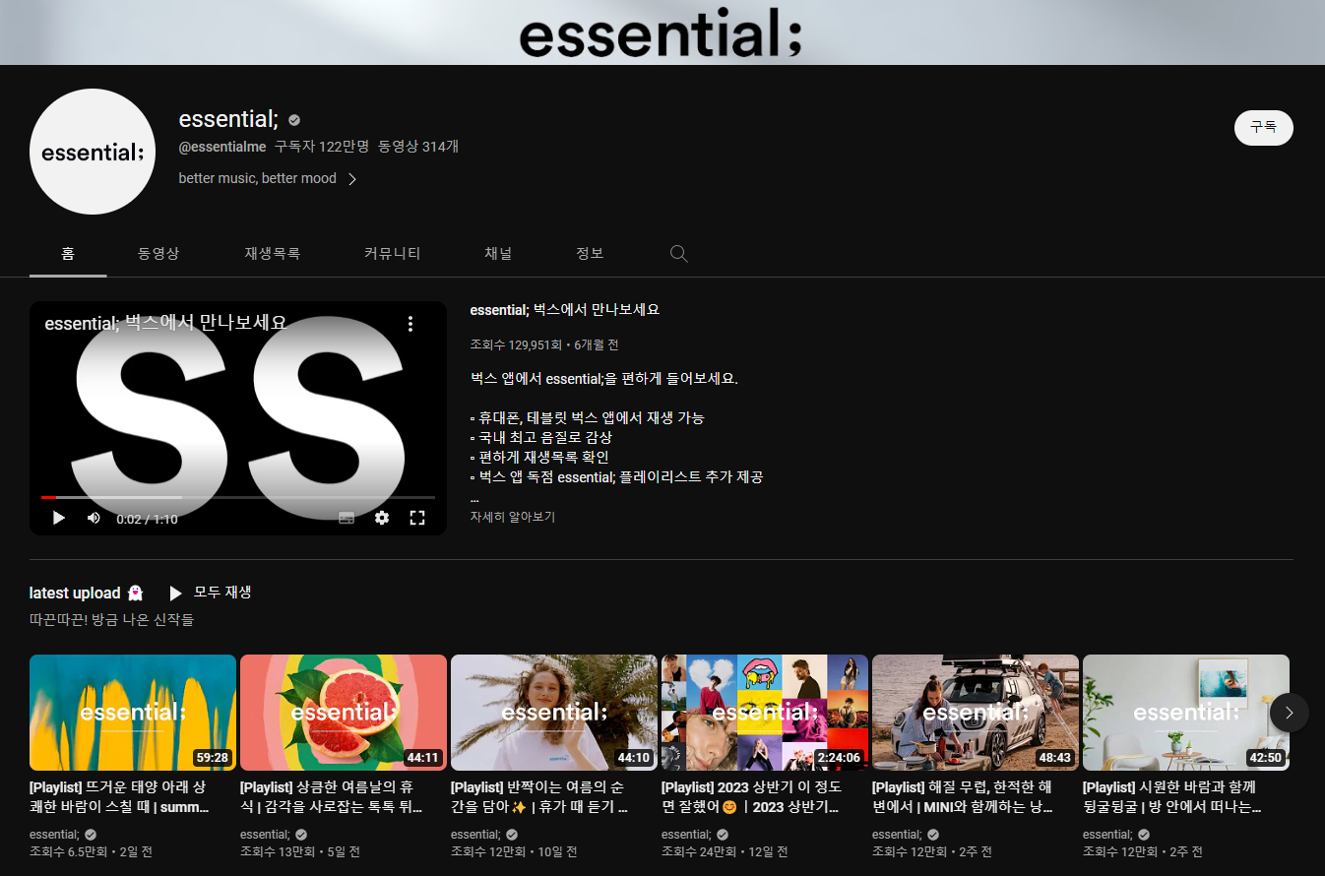This screenshot has width=1325, height=876.
Task: Seek on the featured video progress bar
Action: [x=238, y=497]
